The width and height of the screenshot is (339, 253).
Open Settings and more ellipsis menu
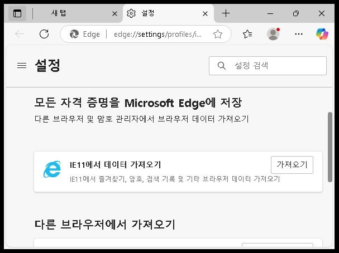coord(299,34)
